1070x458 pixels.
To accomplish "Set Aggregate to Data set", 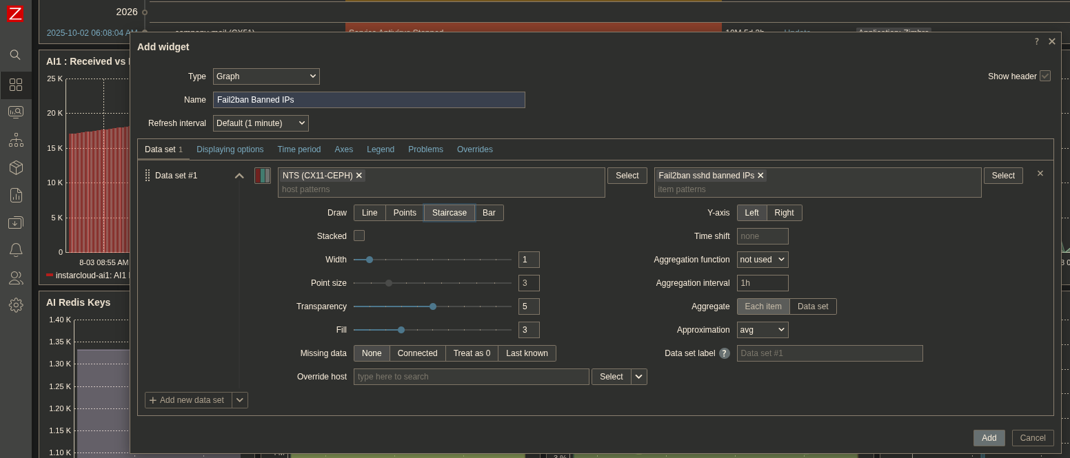I will coord(813,306).
